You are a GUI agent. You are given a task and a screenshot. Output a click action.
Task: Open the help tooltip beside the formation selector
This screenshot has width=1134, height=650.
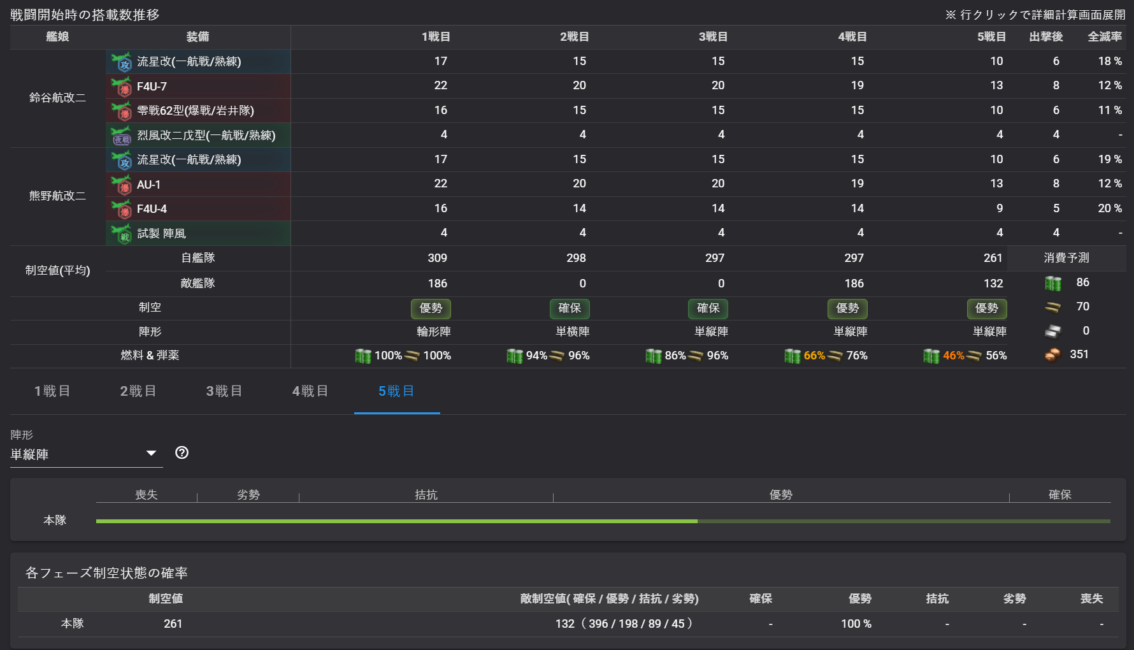pyautogui.click(x=182, y=452)
